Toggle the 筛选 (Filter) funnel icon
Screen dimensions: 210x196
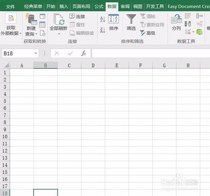click(131, 19)
